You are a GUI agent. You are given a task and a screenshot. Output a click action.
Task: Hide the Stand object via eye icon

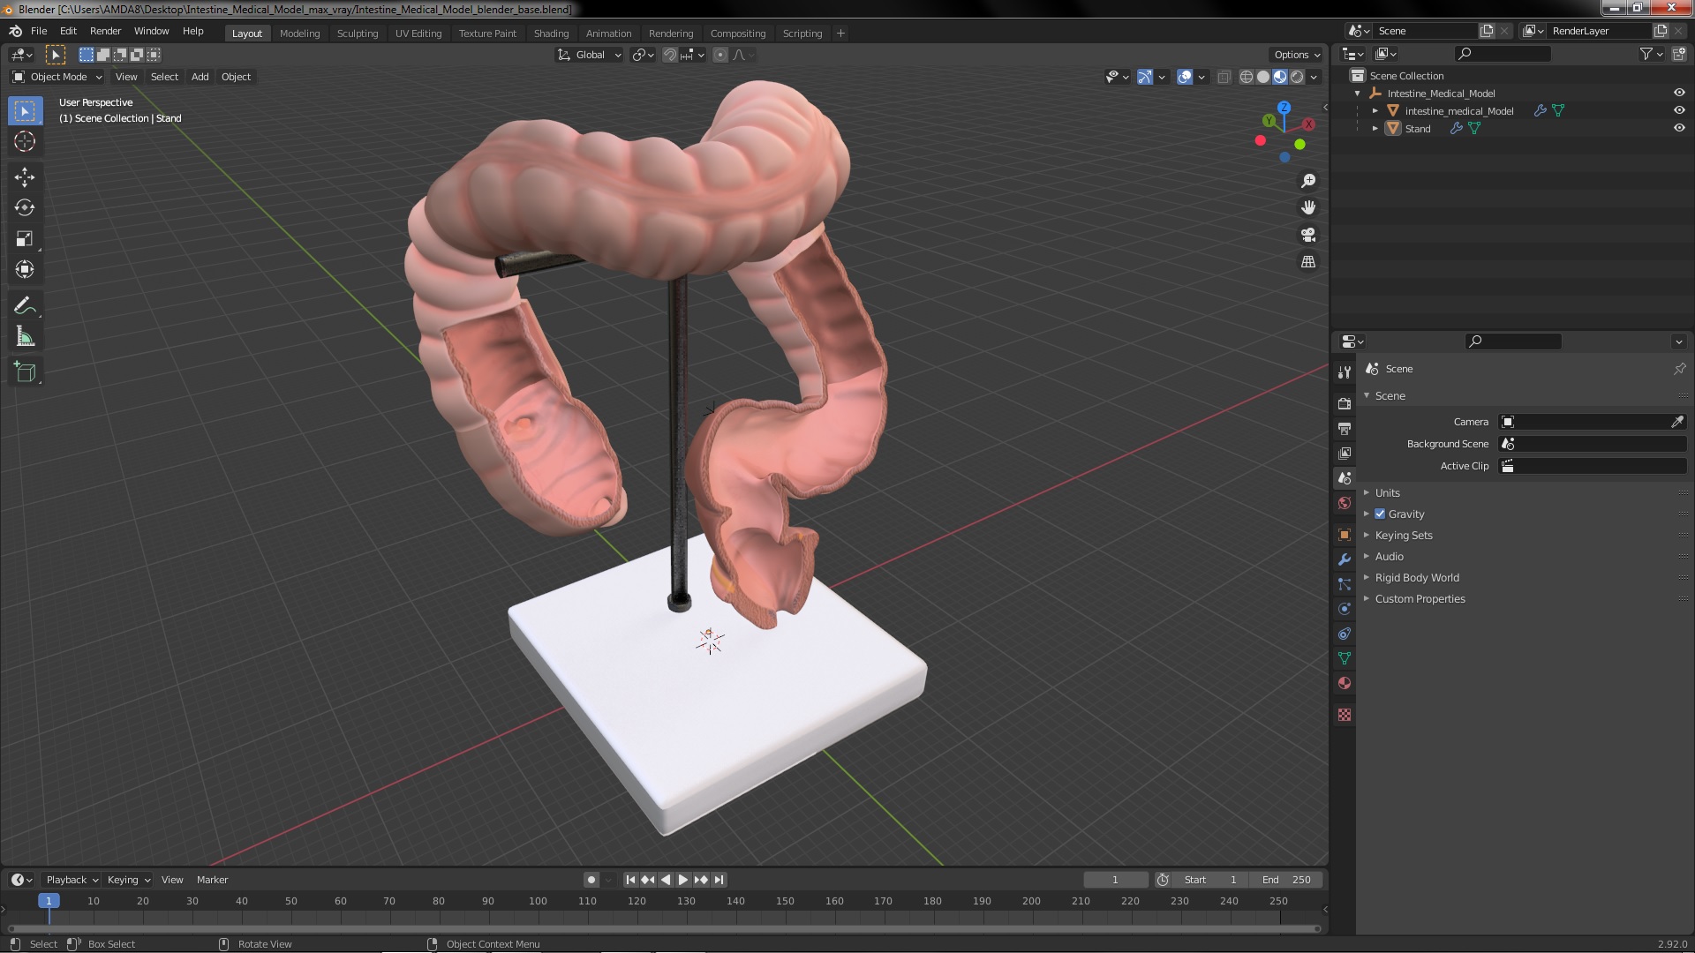1679,128
